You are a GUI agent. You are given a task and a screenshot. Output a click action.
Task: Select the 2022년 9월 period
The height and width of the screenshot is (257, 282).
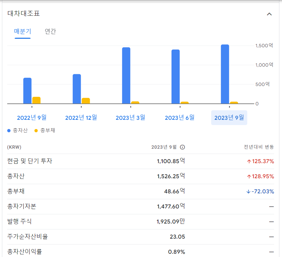pyautogui.click(x=32, y=118)
